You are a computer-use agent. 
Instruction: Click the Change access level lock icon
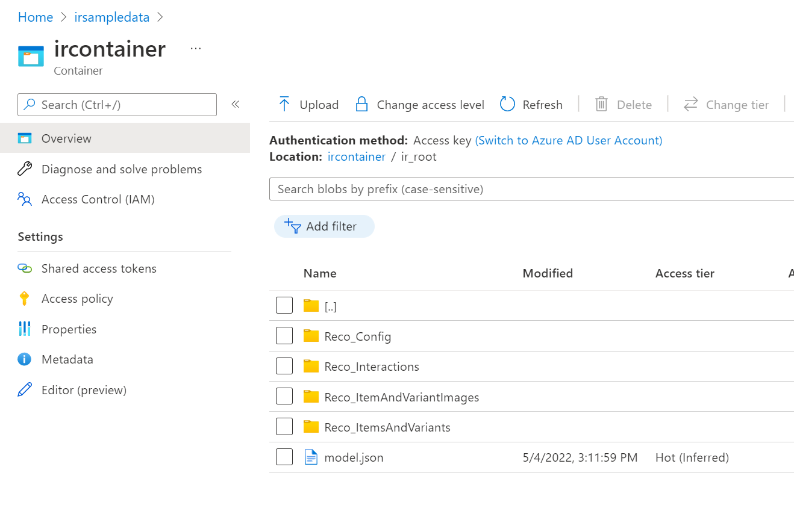pyautogui.click(x=361, y=105)
